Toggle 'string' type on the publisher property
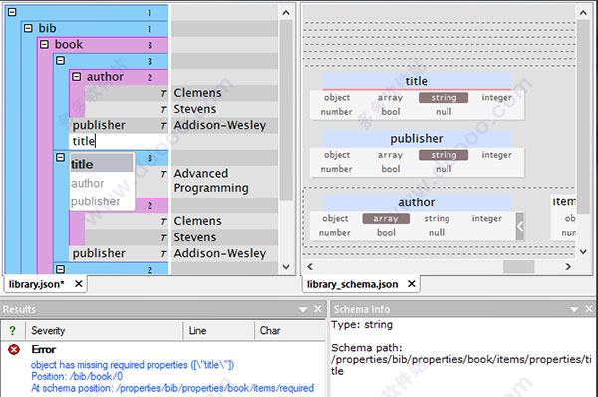598x397 pixels. (444, 155)
